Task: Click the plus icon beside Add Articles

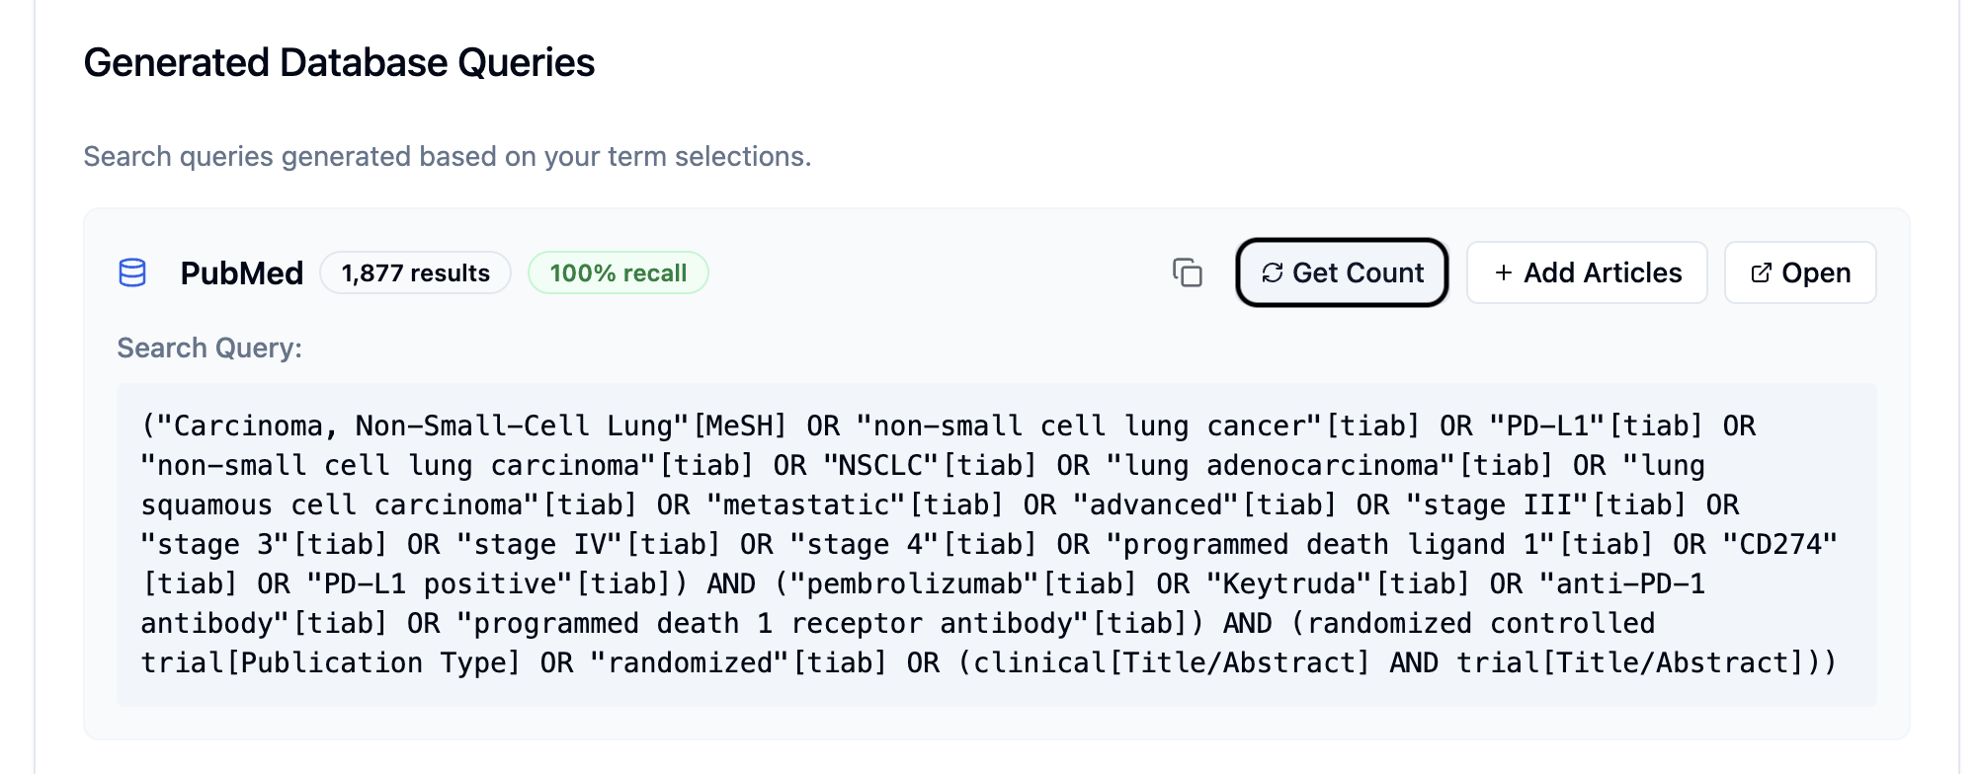Action: (1504, 272)
